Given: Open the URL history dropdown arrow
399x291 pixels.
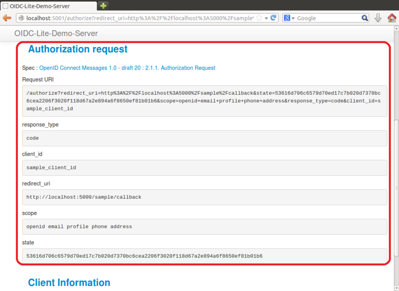Looking at the screenshot, I should coord(266,18).
